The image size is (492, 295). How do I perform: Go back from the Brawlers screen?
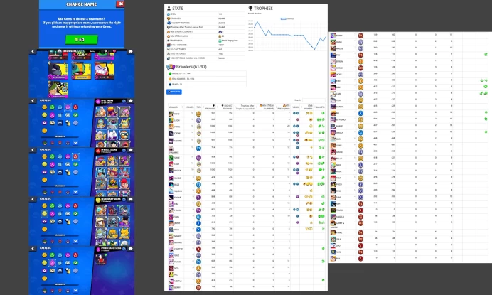point(33,51)
